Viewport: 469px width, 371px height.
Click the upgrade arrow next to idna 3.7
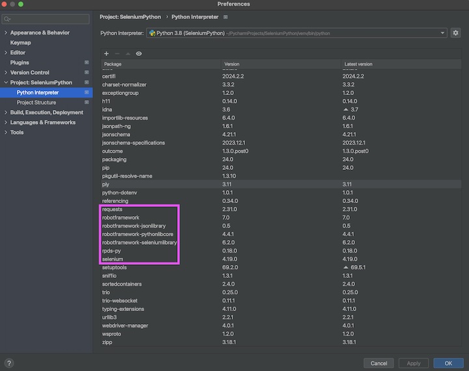pyautogui.click(x=345, y=109)
